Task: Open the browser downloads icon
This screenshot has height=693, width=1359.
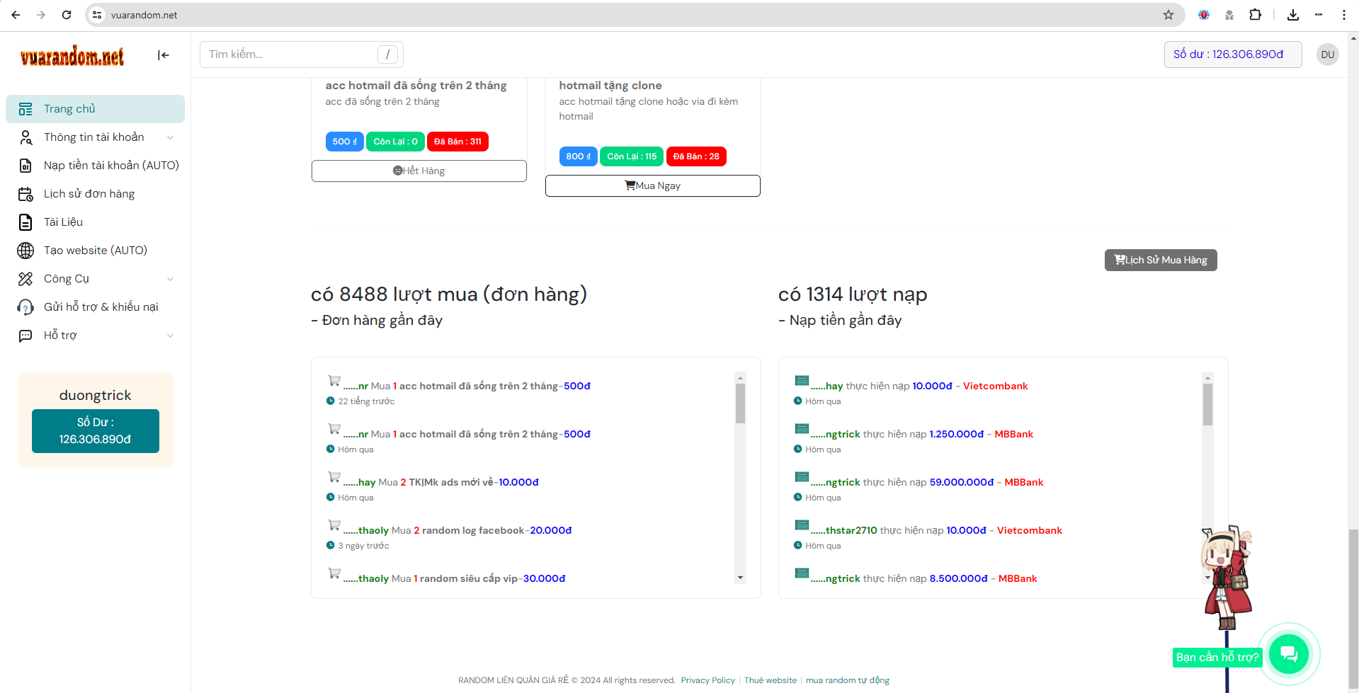Action: pos(1293,15)
